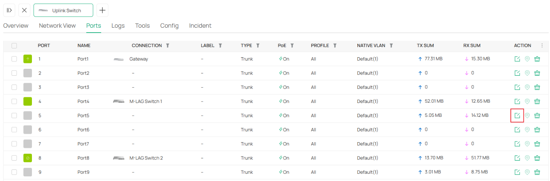
Task: Click the collapse sidebar panel icon
Action: 9,10
